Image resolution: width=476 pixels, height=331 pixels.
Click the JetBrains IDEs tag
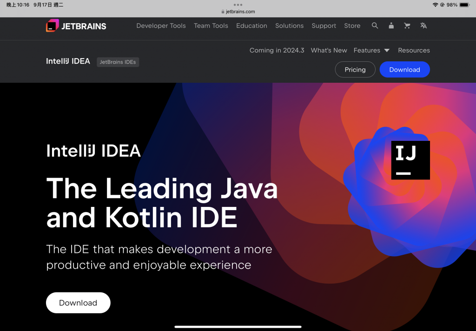pyautogui.click(x=118, y=62)
